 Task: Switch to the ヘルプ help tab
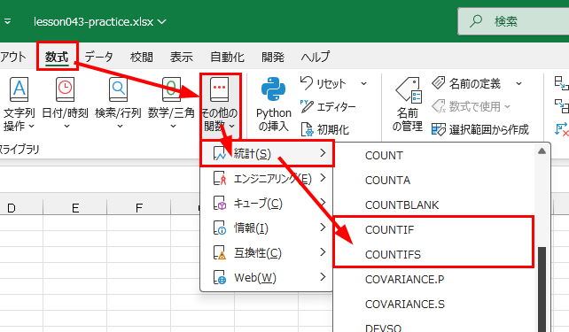tap(315, 57)
